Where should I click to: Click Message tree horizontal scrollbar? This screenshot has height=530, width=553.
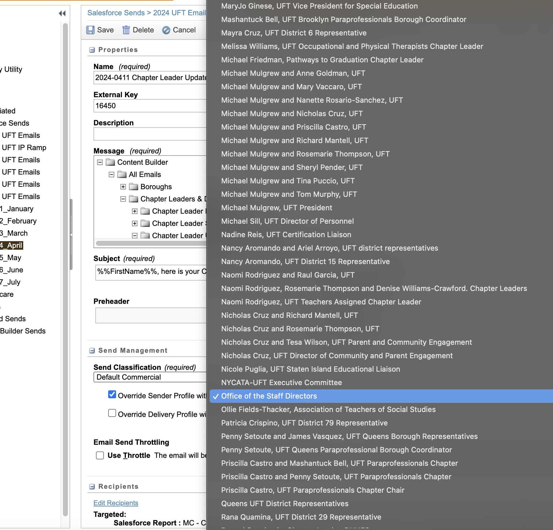click(151, 243)
